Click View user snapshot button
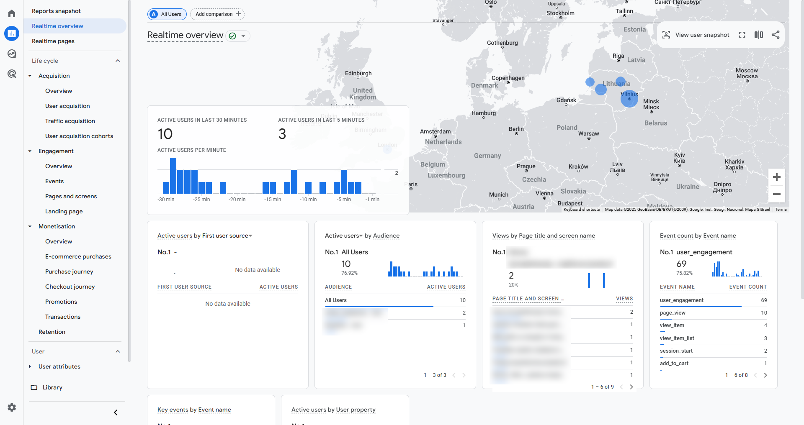 click(x=696, y=35)
